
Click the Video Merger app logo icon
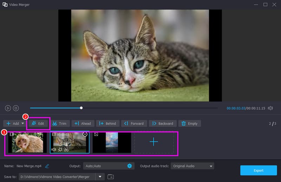click(x=5, y=5)
